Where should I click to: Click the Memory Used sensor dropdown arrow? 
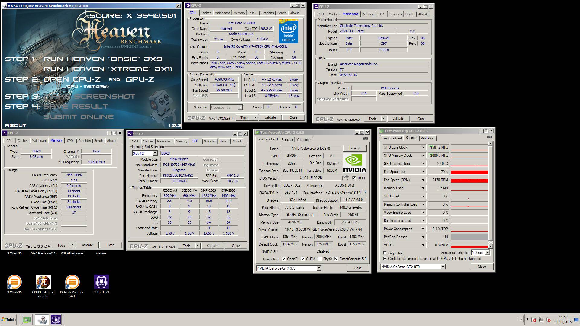point(423,188)
